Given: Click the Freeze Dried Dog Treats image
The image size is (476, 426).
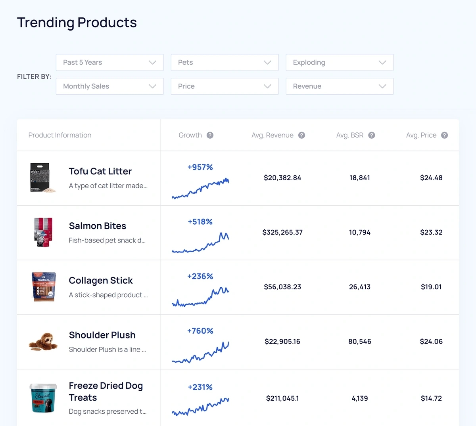Looking at the screenshot, I should click(43, 398).
